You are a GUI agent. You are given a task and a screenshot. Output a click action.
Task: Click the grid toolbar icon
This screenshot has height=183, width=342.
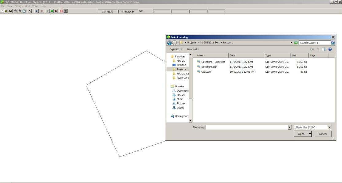65,11
